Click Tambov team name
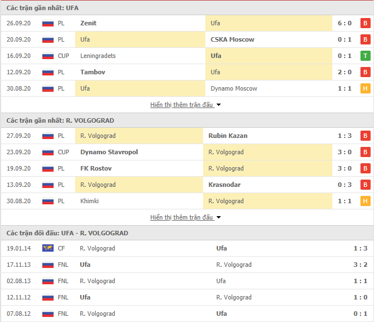 93,72
